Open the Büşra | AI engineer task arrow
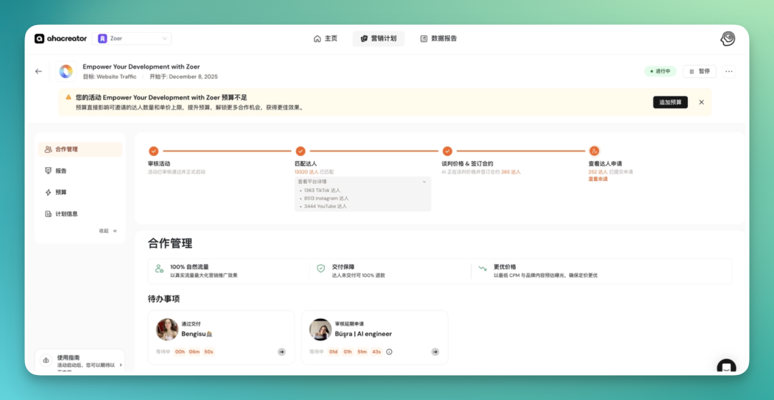This screenshot has width=774, height=400. coord(435,352)
